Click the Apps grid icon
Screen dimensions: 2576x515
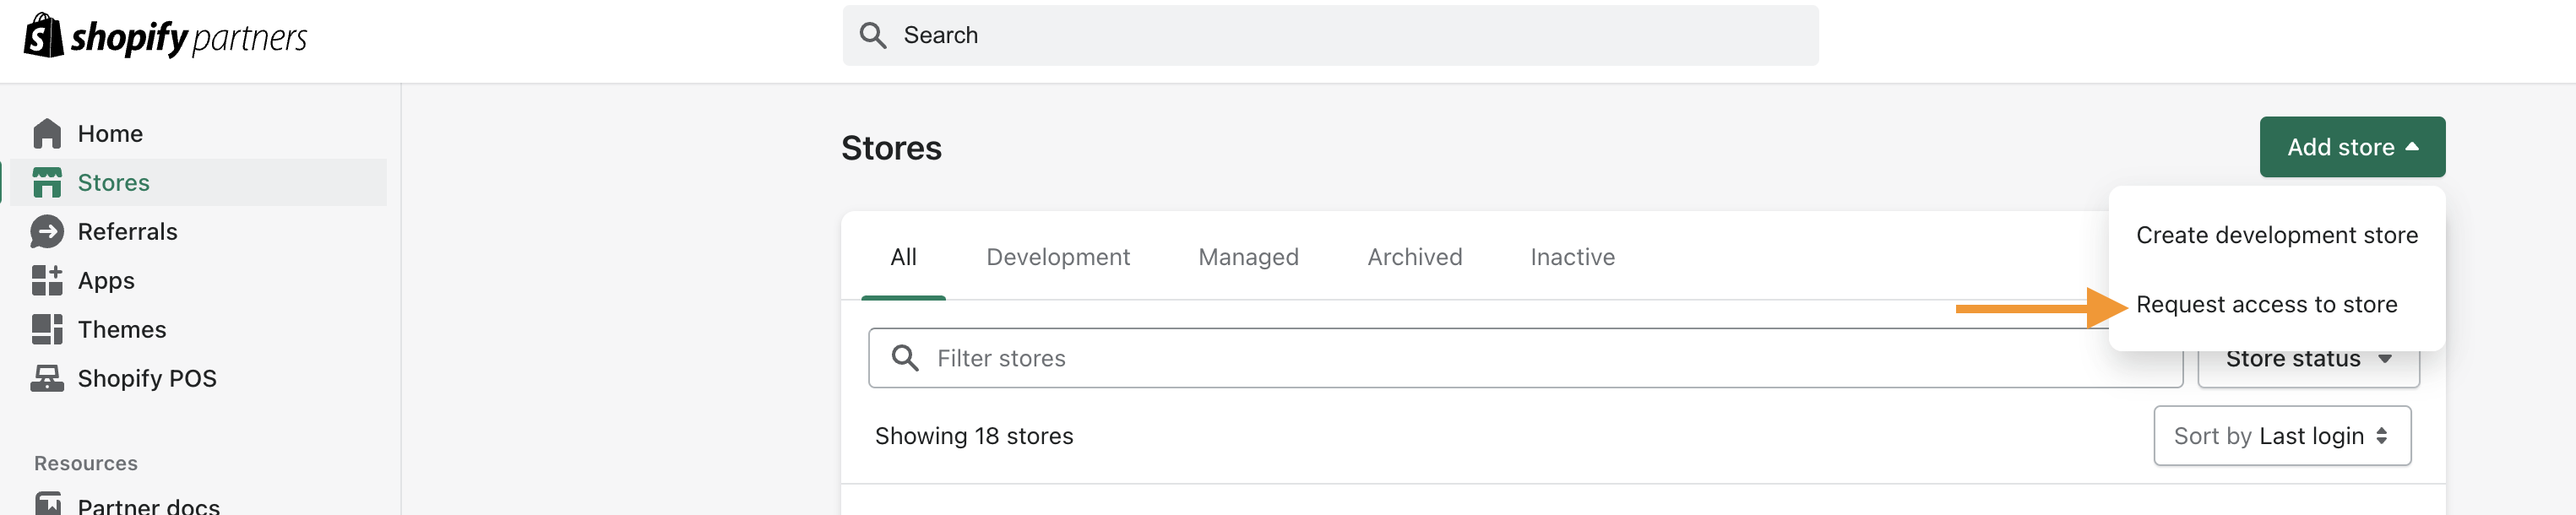click(47, 281)
